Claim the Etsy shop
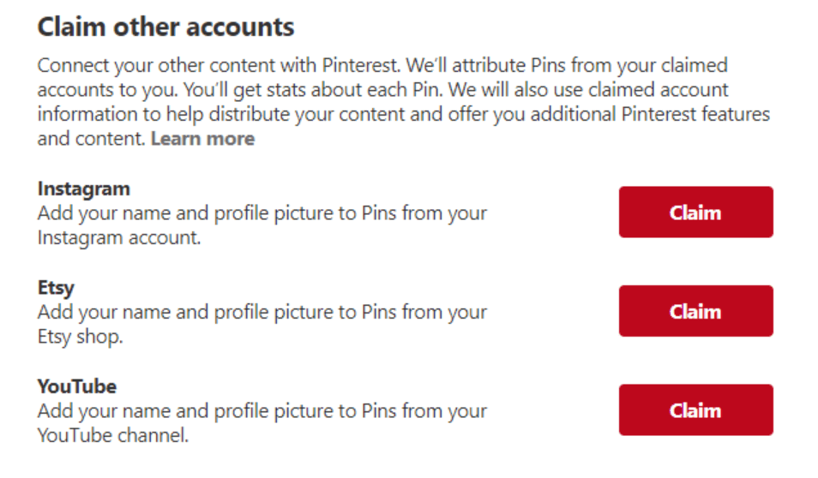The height and width of the screenshot is (478, 818). coord(696,311)
